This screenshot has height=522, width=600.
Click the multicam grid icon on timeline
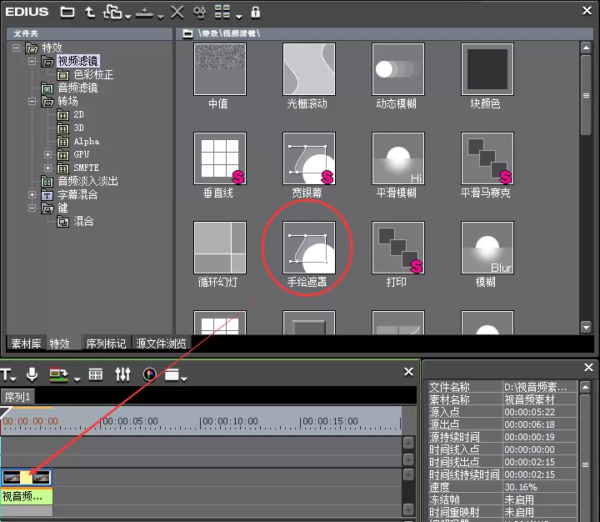[x=95, y=374]
